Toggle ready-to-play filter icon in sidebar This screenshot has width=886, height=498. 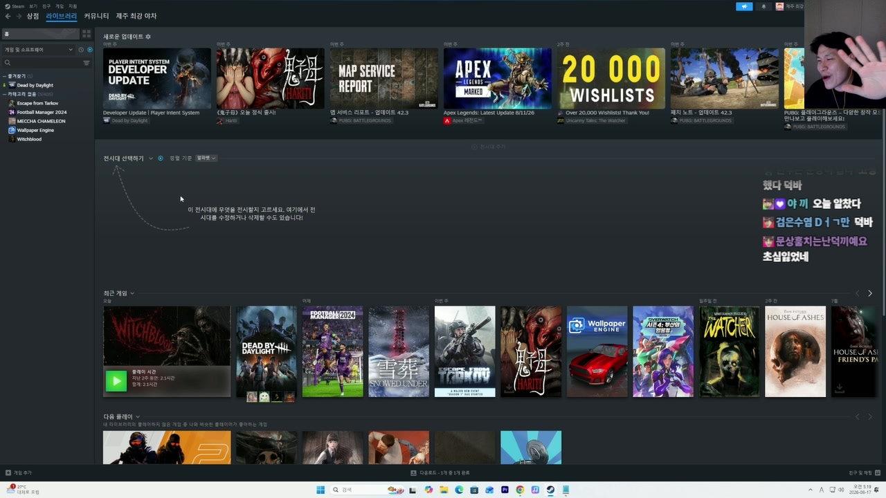(90, 50)
